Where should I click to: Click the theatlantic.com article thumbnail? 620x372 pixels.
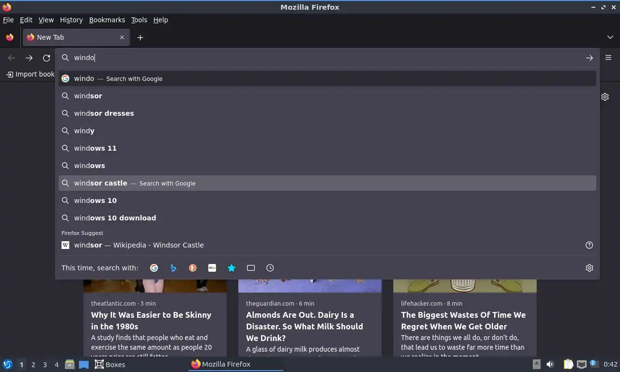pyautogui.click(x=155, y=286)
